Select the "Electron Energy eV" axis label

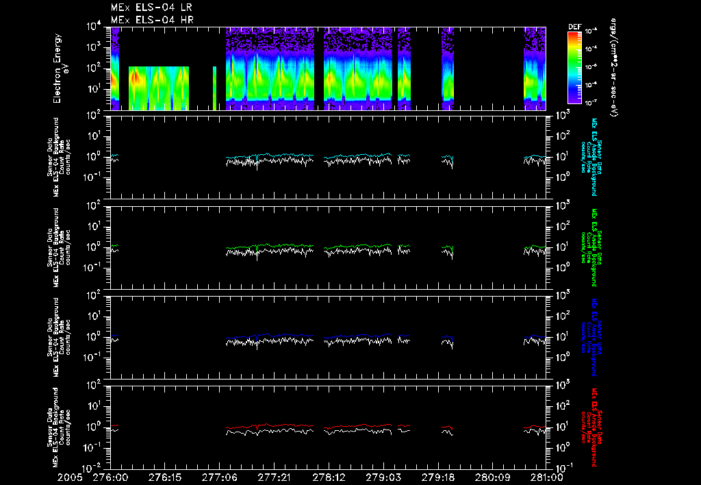pyautogui.click(x=60, y=69)
